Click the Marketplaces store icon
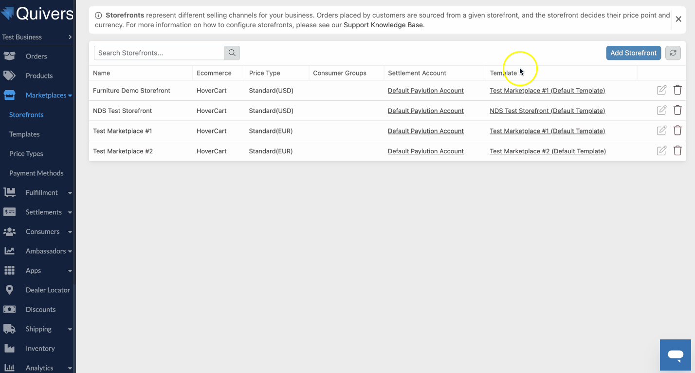This screenshot has height=373, width=695. [9, 95]
